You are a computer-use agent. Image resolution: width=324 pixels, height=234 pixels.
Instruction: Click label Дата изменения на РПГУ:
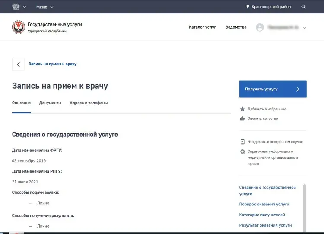[37, 171]
